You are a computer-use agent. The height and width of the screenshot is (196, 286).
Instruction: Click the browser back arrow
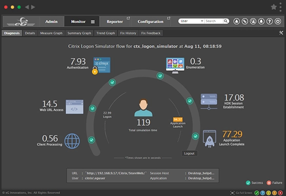(27, 7)
